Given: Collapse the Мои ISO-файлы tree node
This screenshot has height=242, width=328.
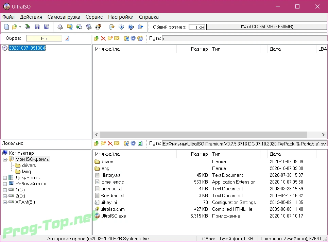Looking at the screenshot, I should click(x=5, y=159).
